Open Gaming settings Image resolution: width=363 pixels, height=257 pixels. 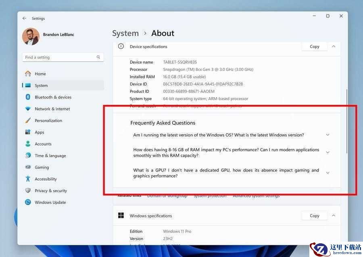coord(63,167)
